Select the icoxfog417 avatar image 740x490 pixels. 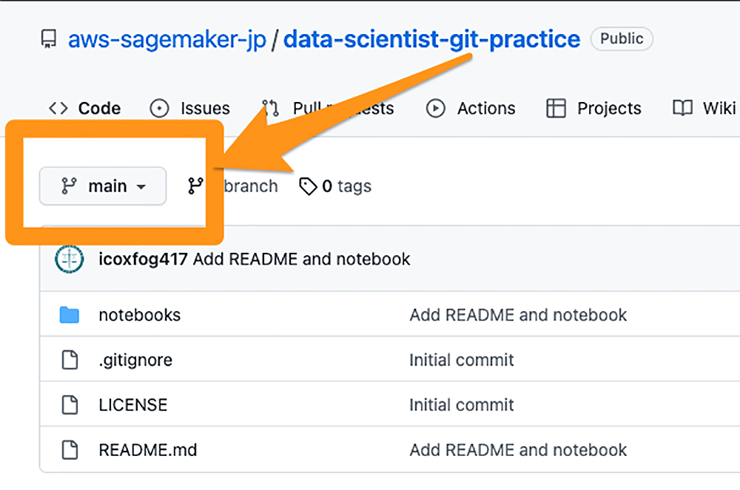tap(71, 259)
